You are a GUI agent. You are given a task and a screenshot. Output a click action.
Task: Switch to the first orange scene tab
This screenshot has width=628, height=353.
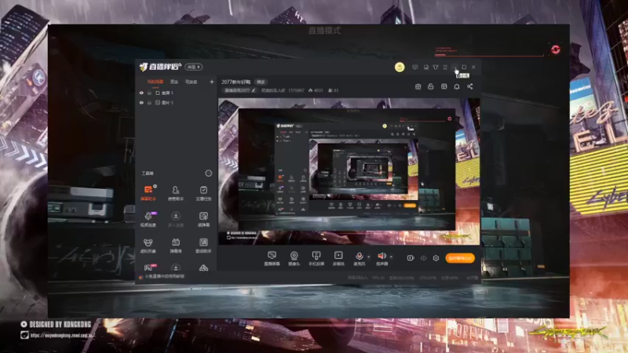[x=155, y=82]
